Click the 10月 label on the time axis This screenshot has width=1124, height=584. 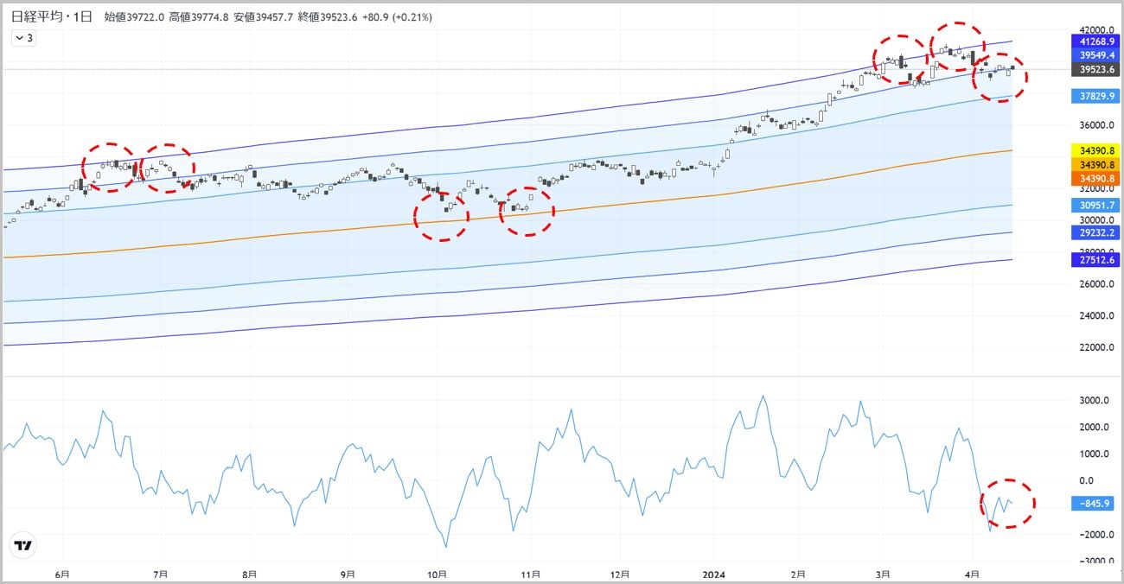[x=437, y=574]
